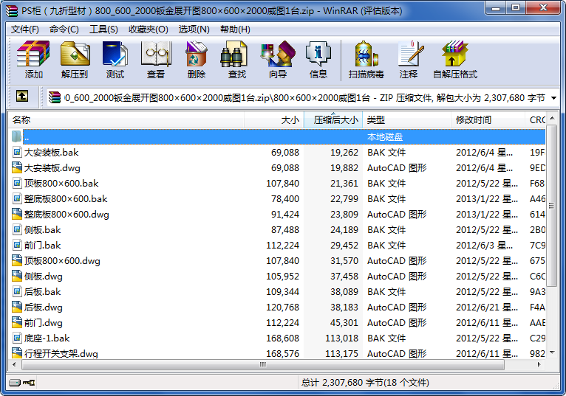The height and width of the screenshot is (396, 566).
Task: Click the SFX (自解压格式) icon
Action: (x=455, y=54)
